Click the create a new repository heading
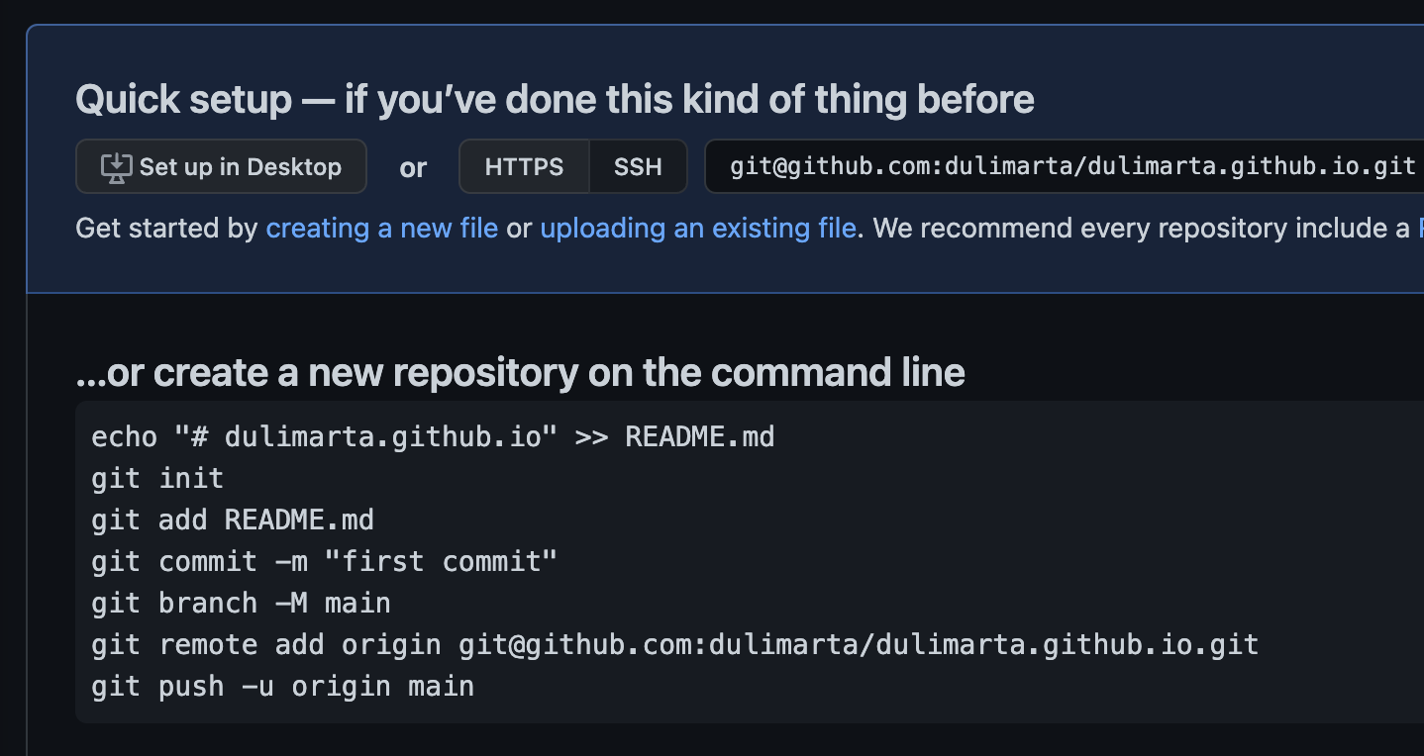Viewport: 1424px width, 756px height. (x=520, y=372)
